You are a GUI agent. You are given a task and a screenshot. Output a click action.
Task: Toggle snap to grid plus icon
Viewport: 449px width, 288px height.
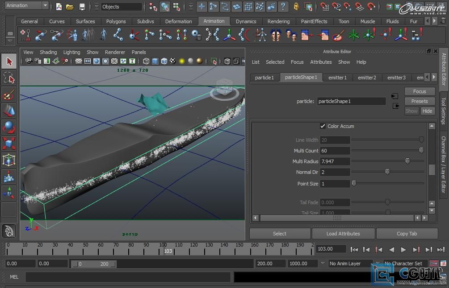[x=201, y=6]
